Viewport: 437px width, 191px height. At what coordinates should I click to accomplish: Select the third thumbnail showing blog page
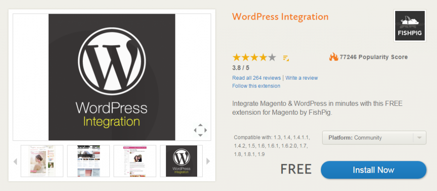tap(135, 161)
